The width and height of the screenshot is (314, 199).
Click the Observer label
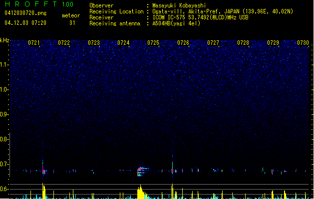pos(101,5)
